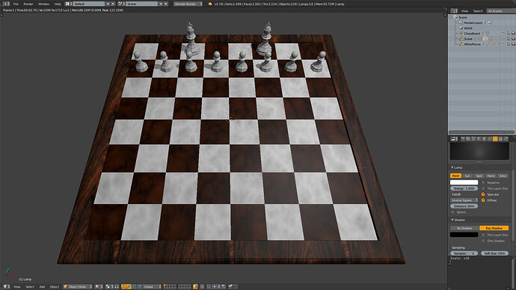Viewport: 516px width, 290px height.
Task: Click the RenderLayers icon in outliner
Action: click(x=461, y=22)
